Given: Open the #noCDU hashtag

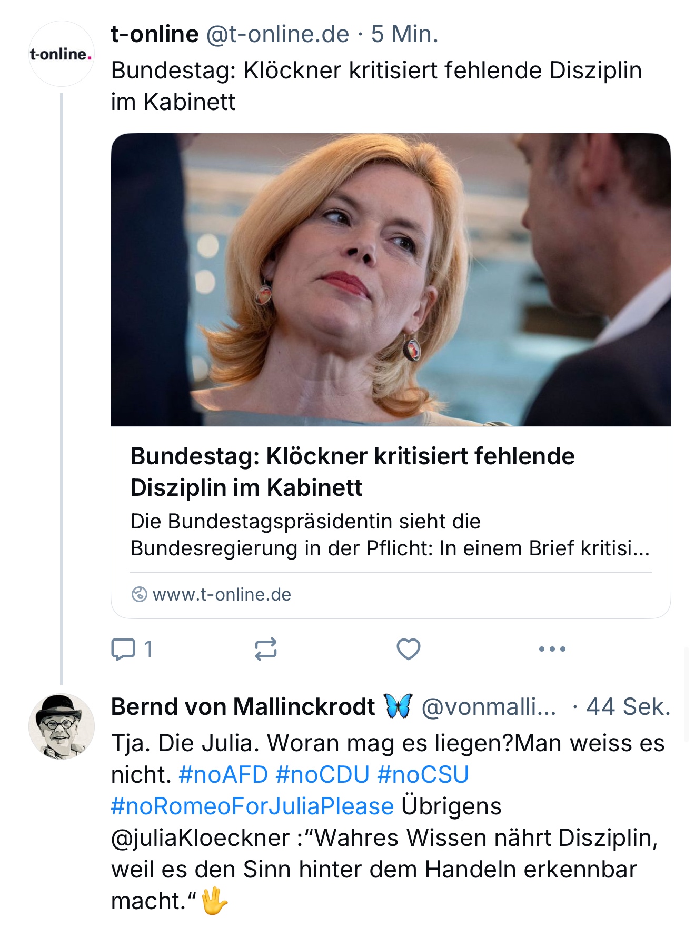Looking at the screenshot, I should (x=322, y=774).
